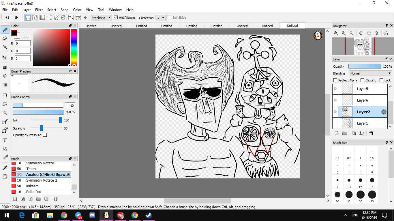
Task: Flip the canvas view in Navigator
Action: tap(386, 33)
